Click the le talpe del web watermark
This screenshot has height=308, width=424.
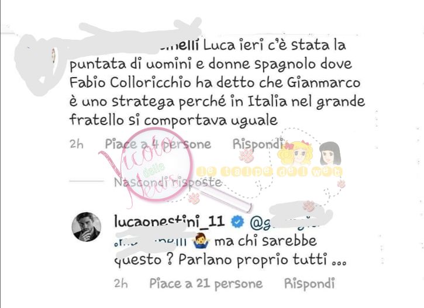[x=270, y=172]
